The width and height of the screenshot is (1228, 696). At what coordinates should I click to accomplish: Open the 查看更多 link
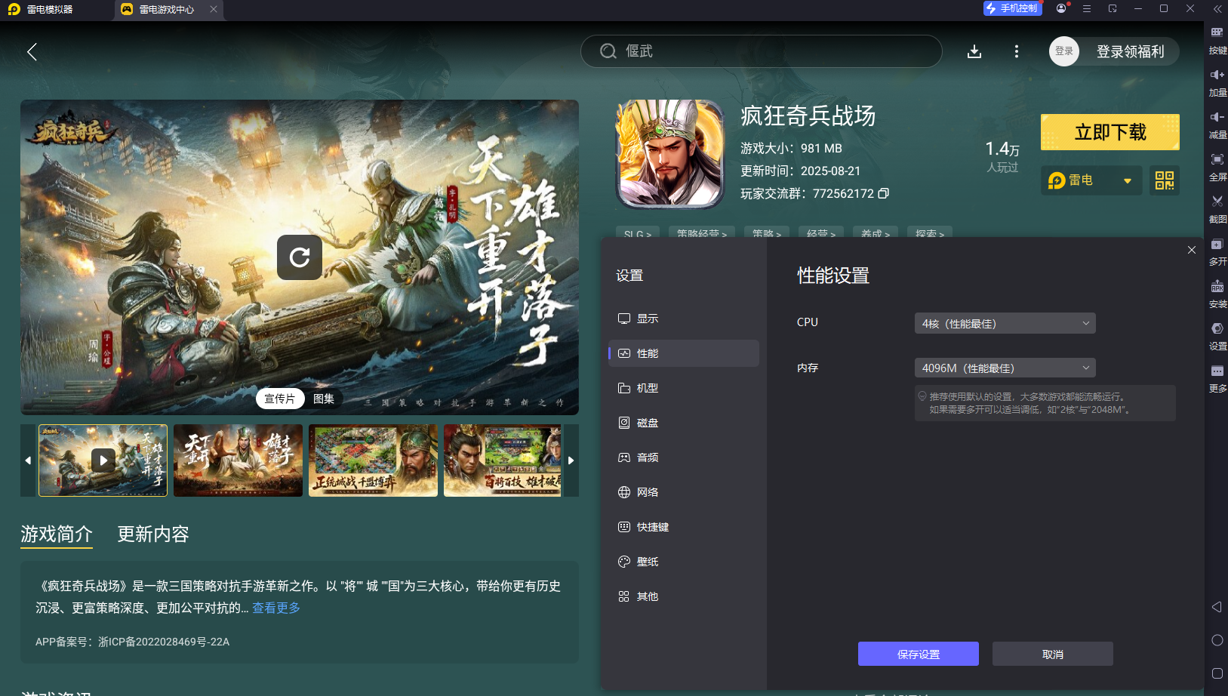[276, 608]
